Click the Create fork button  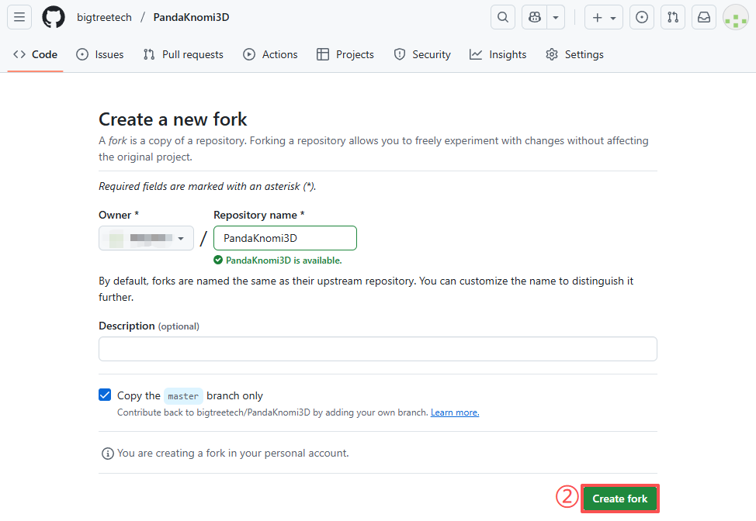tap(619, 499)
